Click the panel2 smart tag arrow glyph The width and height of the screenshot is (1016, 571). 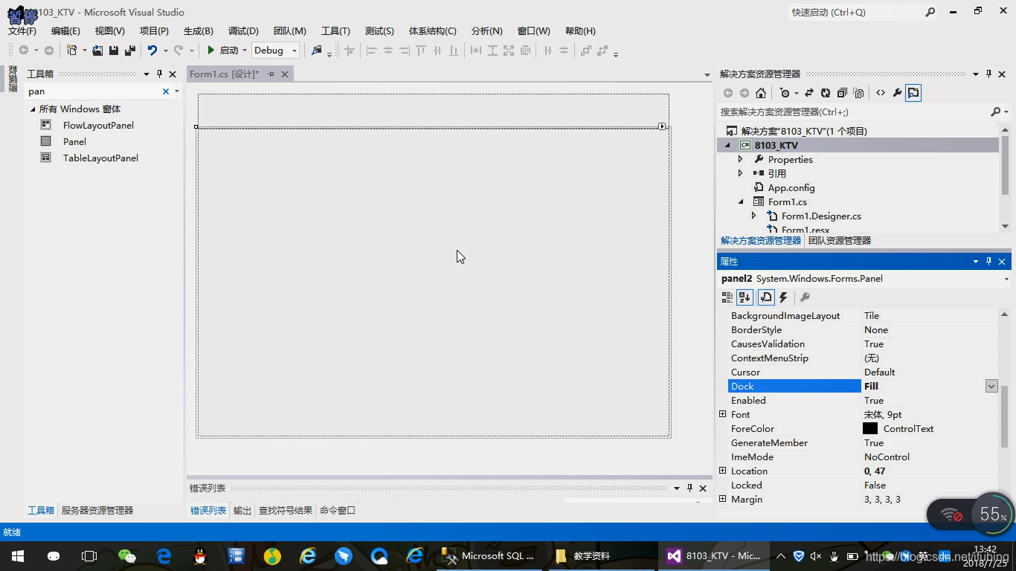662,126
